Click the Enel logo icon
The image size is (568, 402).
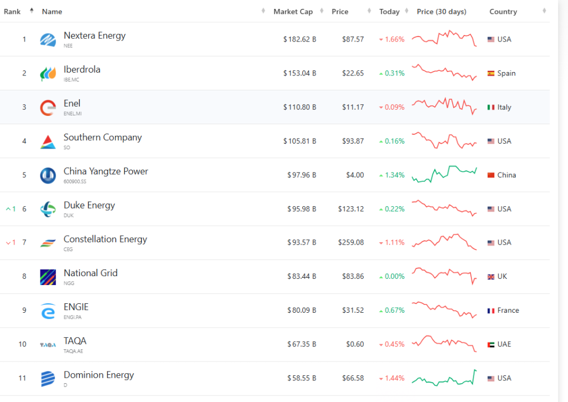point(48,108)
